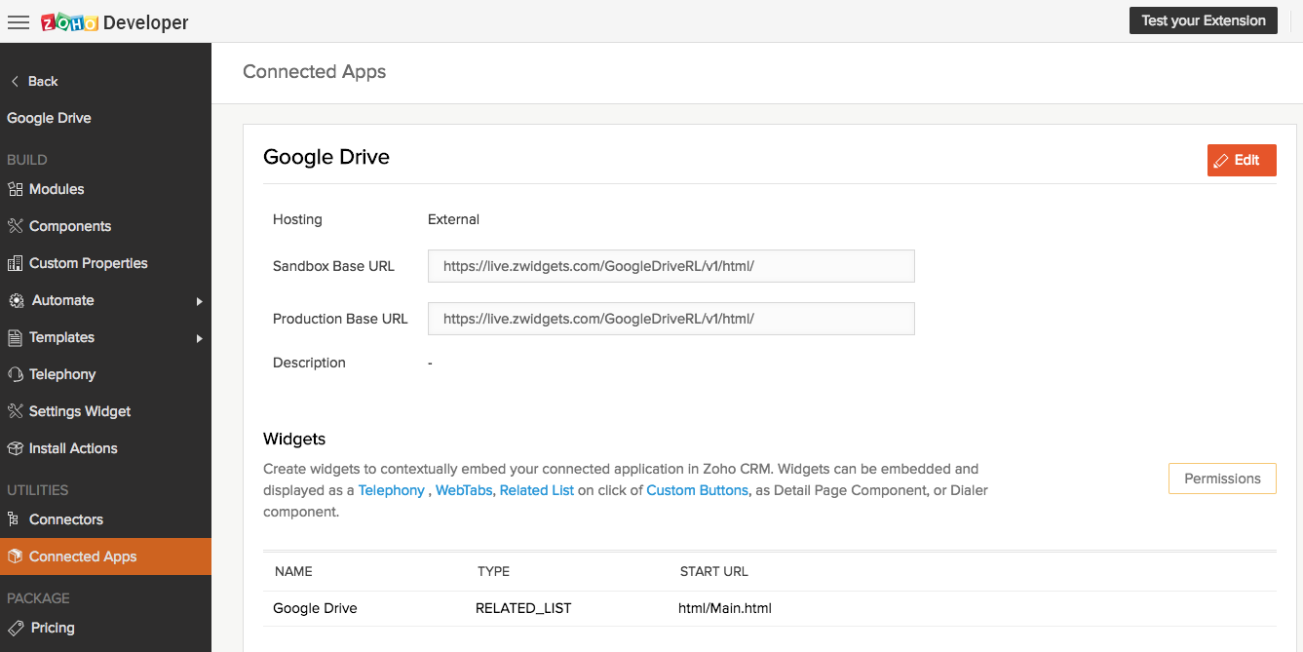Click the Custom Properties building icon

(x=15, y=263)
